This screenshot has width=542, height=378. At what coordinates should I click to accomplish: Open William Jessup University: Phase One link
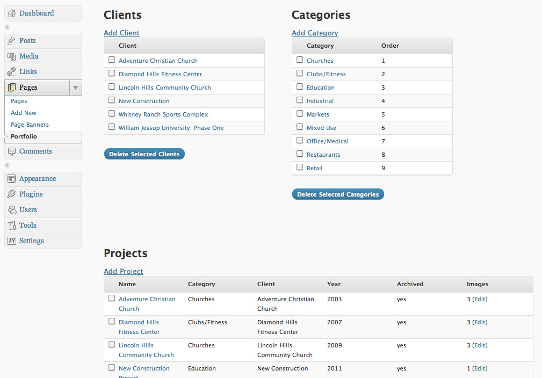point(171,128)
